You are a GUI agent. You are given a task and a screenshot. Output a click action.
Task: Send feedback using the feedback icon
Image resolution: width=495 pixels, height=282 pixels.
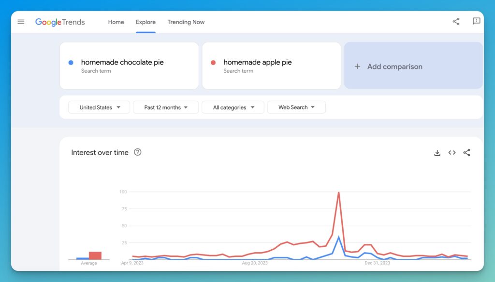pos(477,22)
